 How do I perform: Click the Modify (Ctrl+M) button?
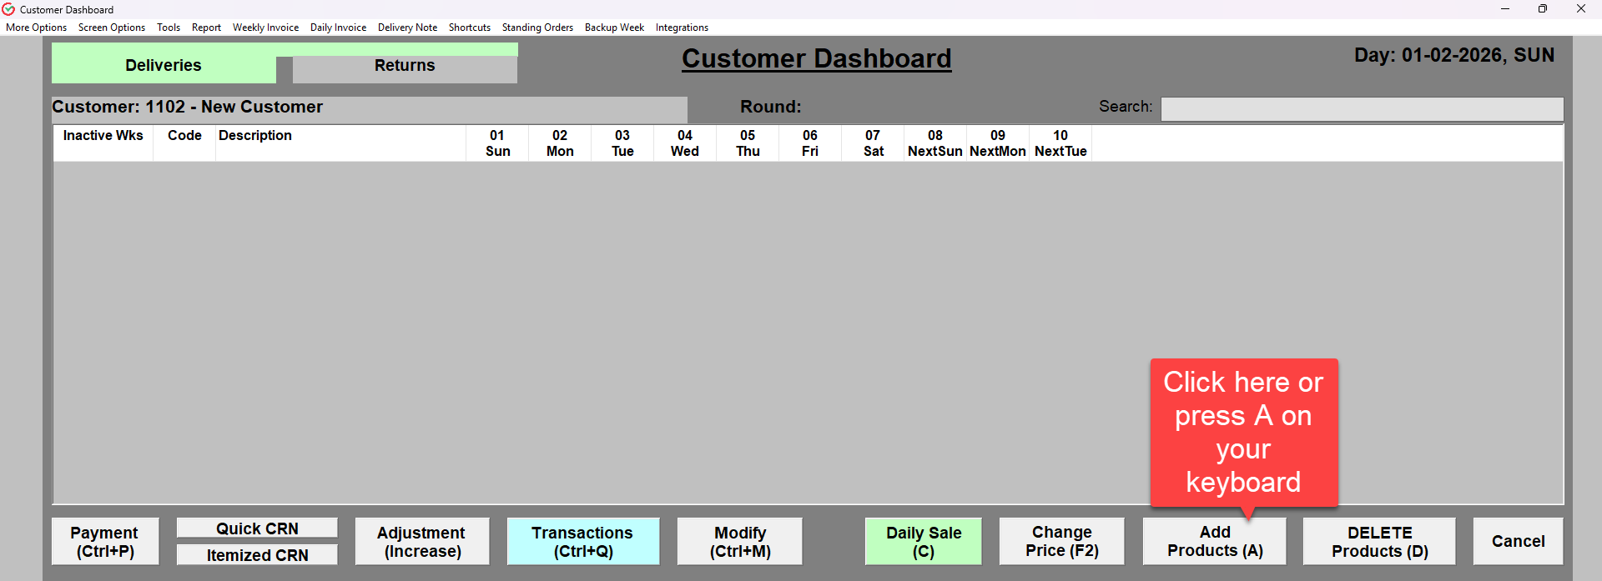click(740, 542)
